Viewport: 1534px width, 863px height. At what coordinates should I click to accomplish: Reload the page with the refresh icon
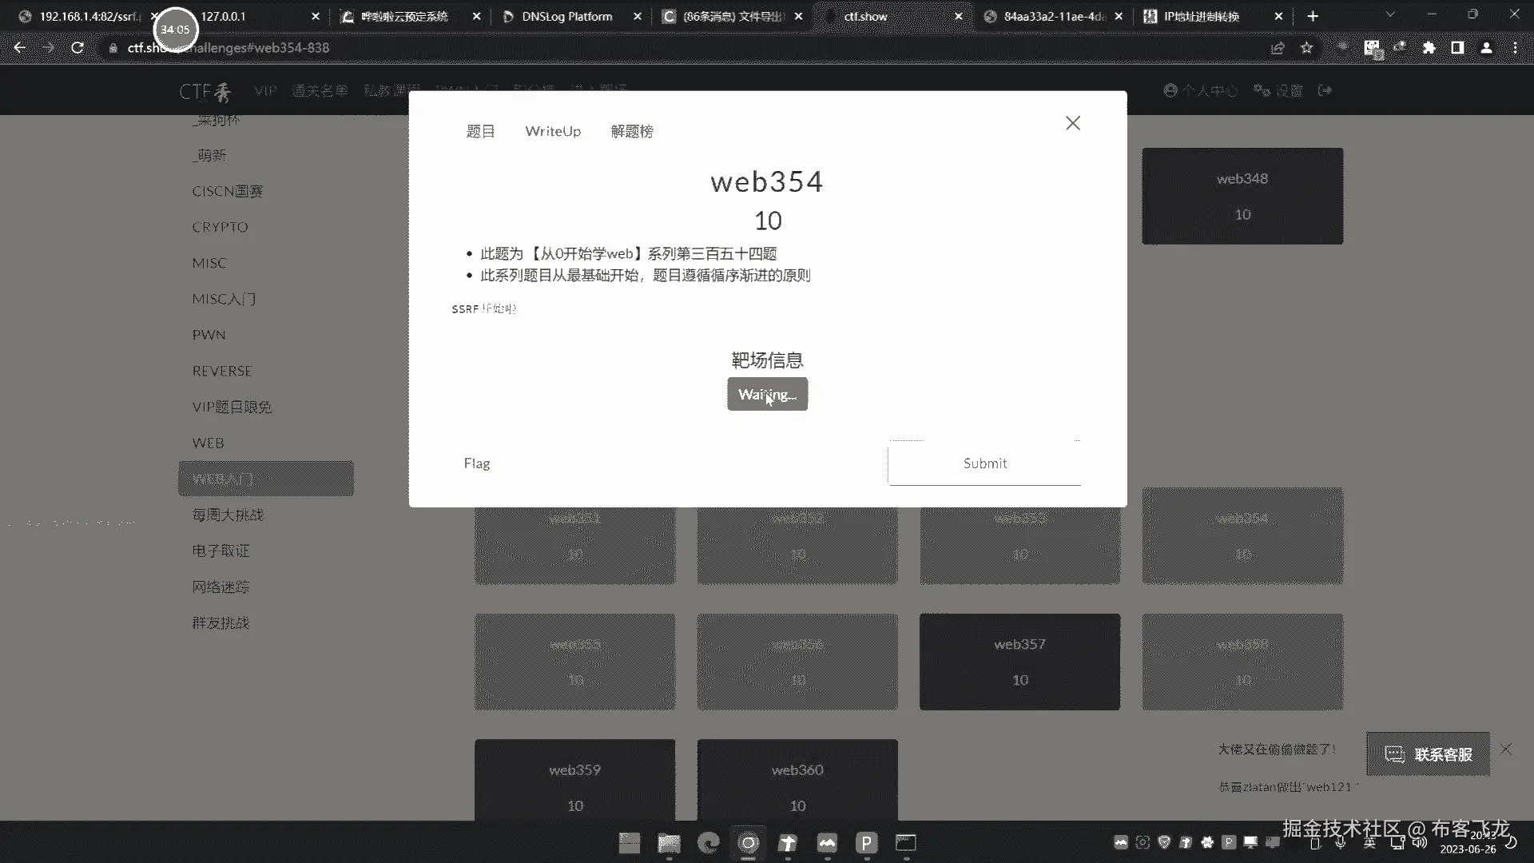[77, 48]
